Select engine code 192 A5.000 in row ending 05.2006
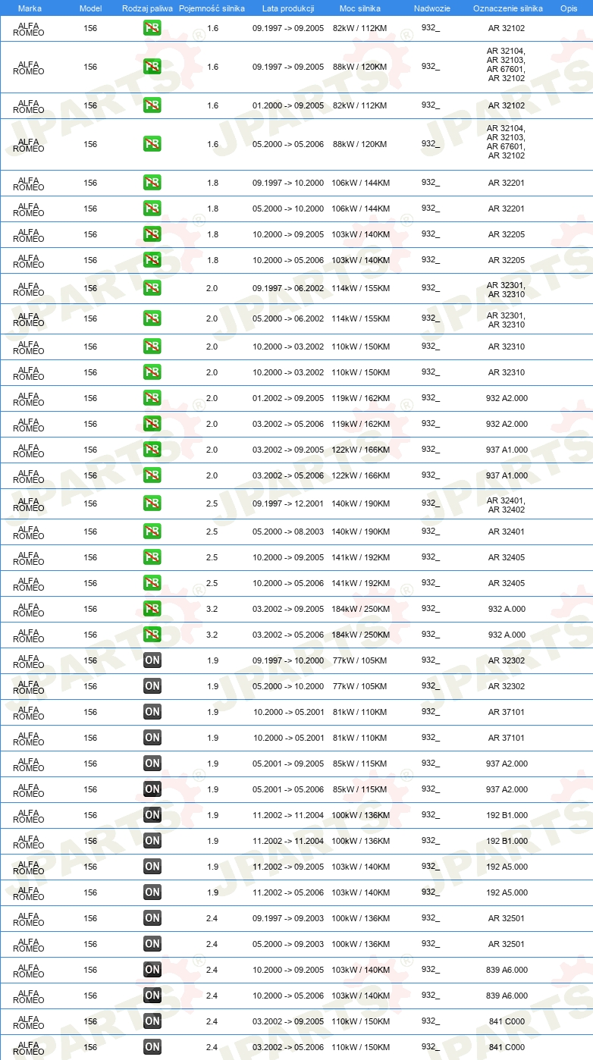Image resolution: width=593 pixels, height=1060 pixels. coord(507,892)
